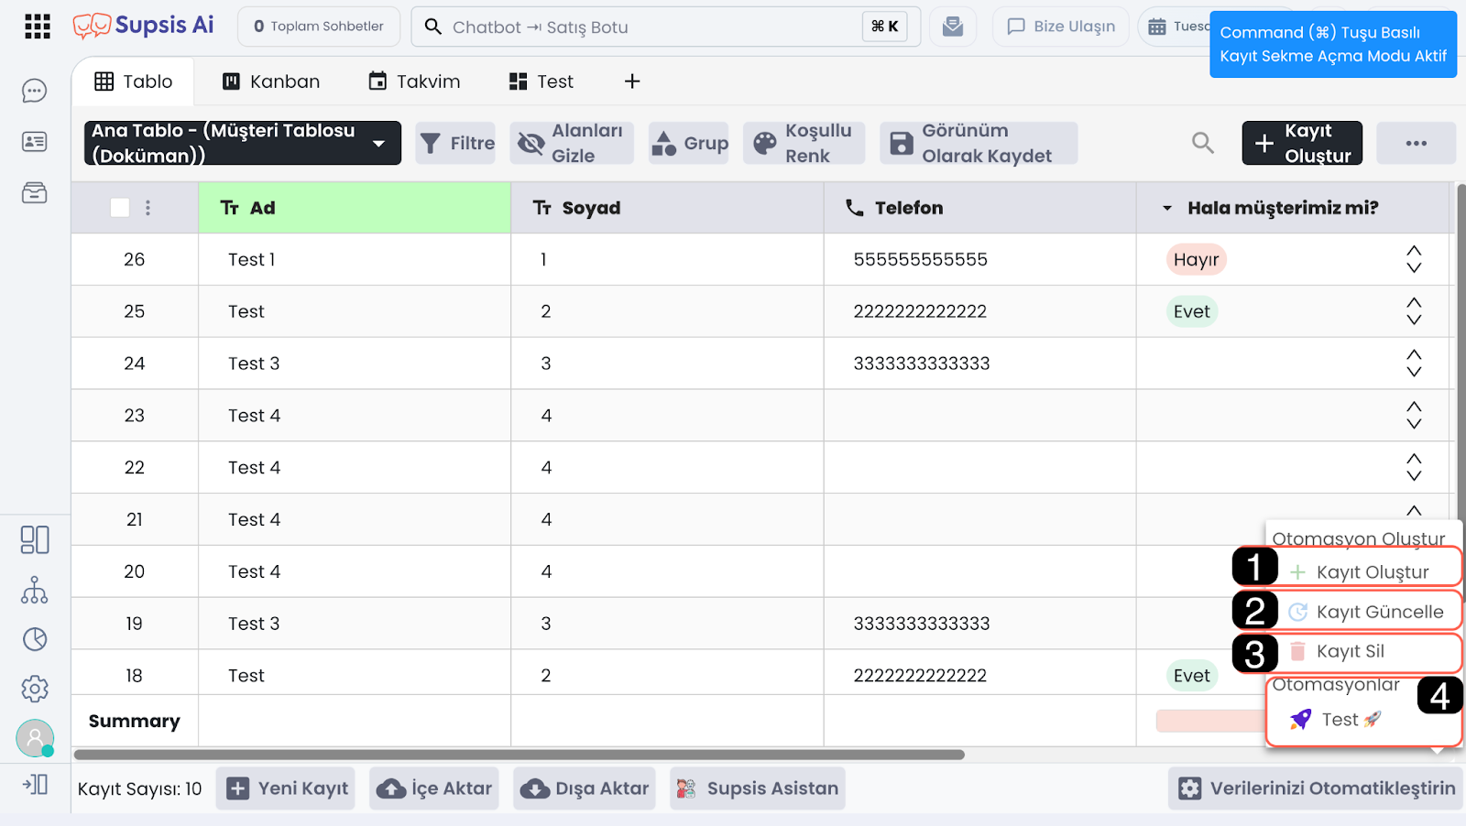Viewport: 1466px width, 826px height.
Task: Click the Yeni Kayıt button
Action: click(x=289, y=788)
